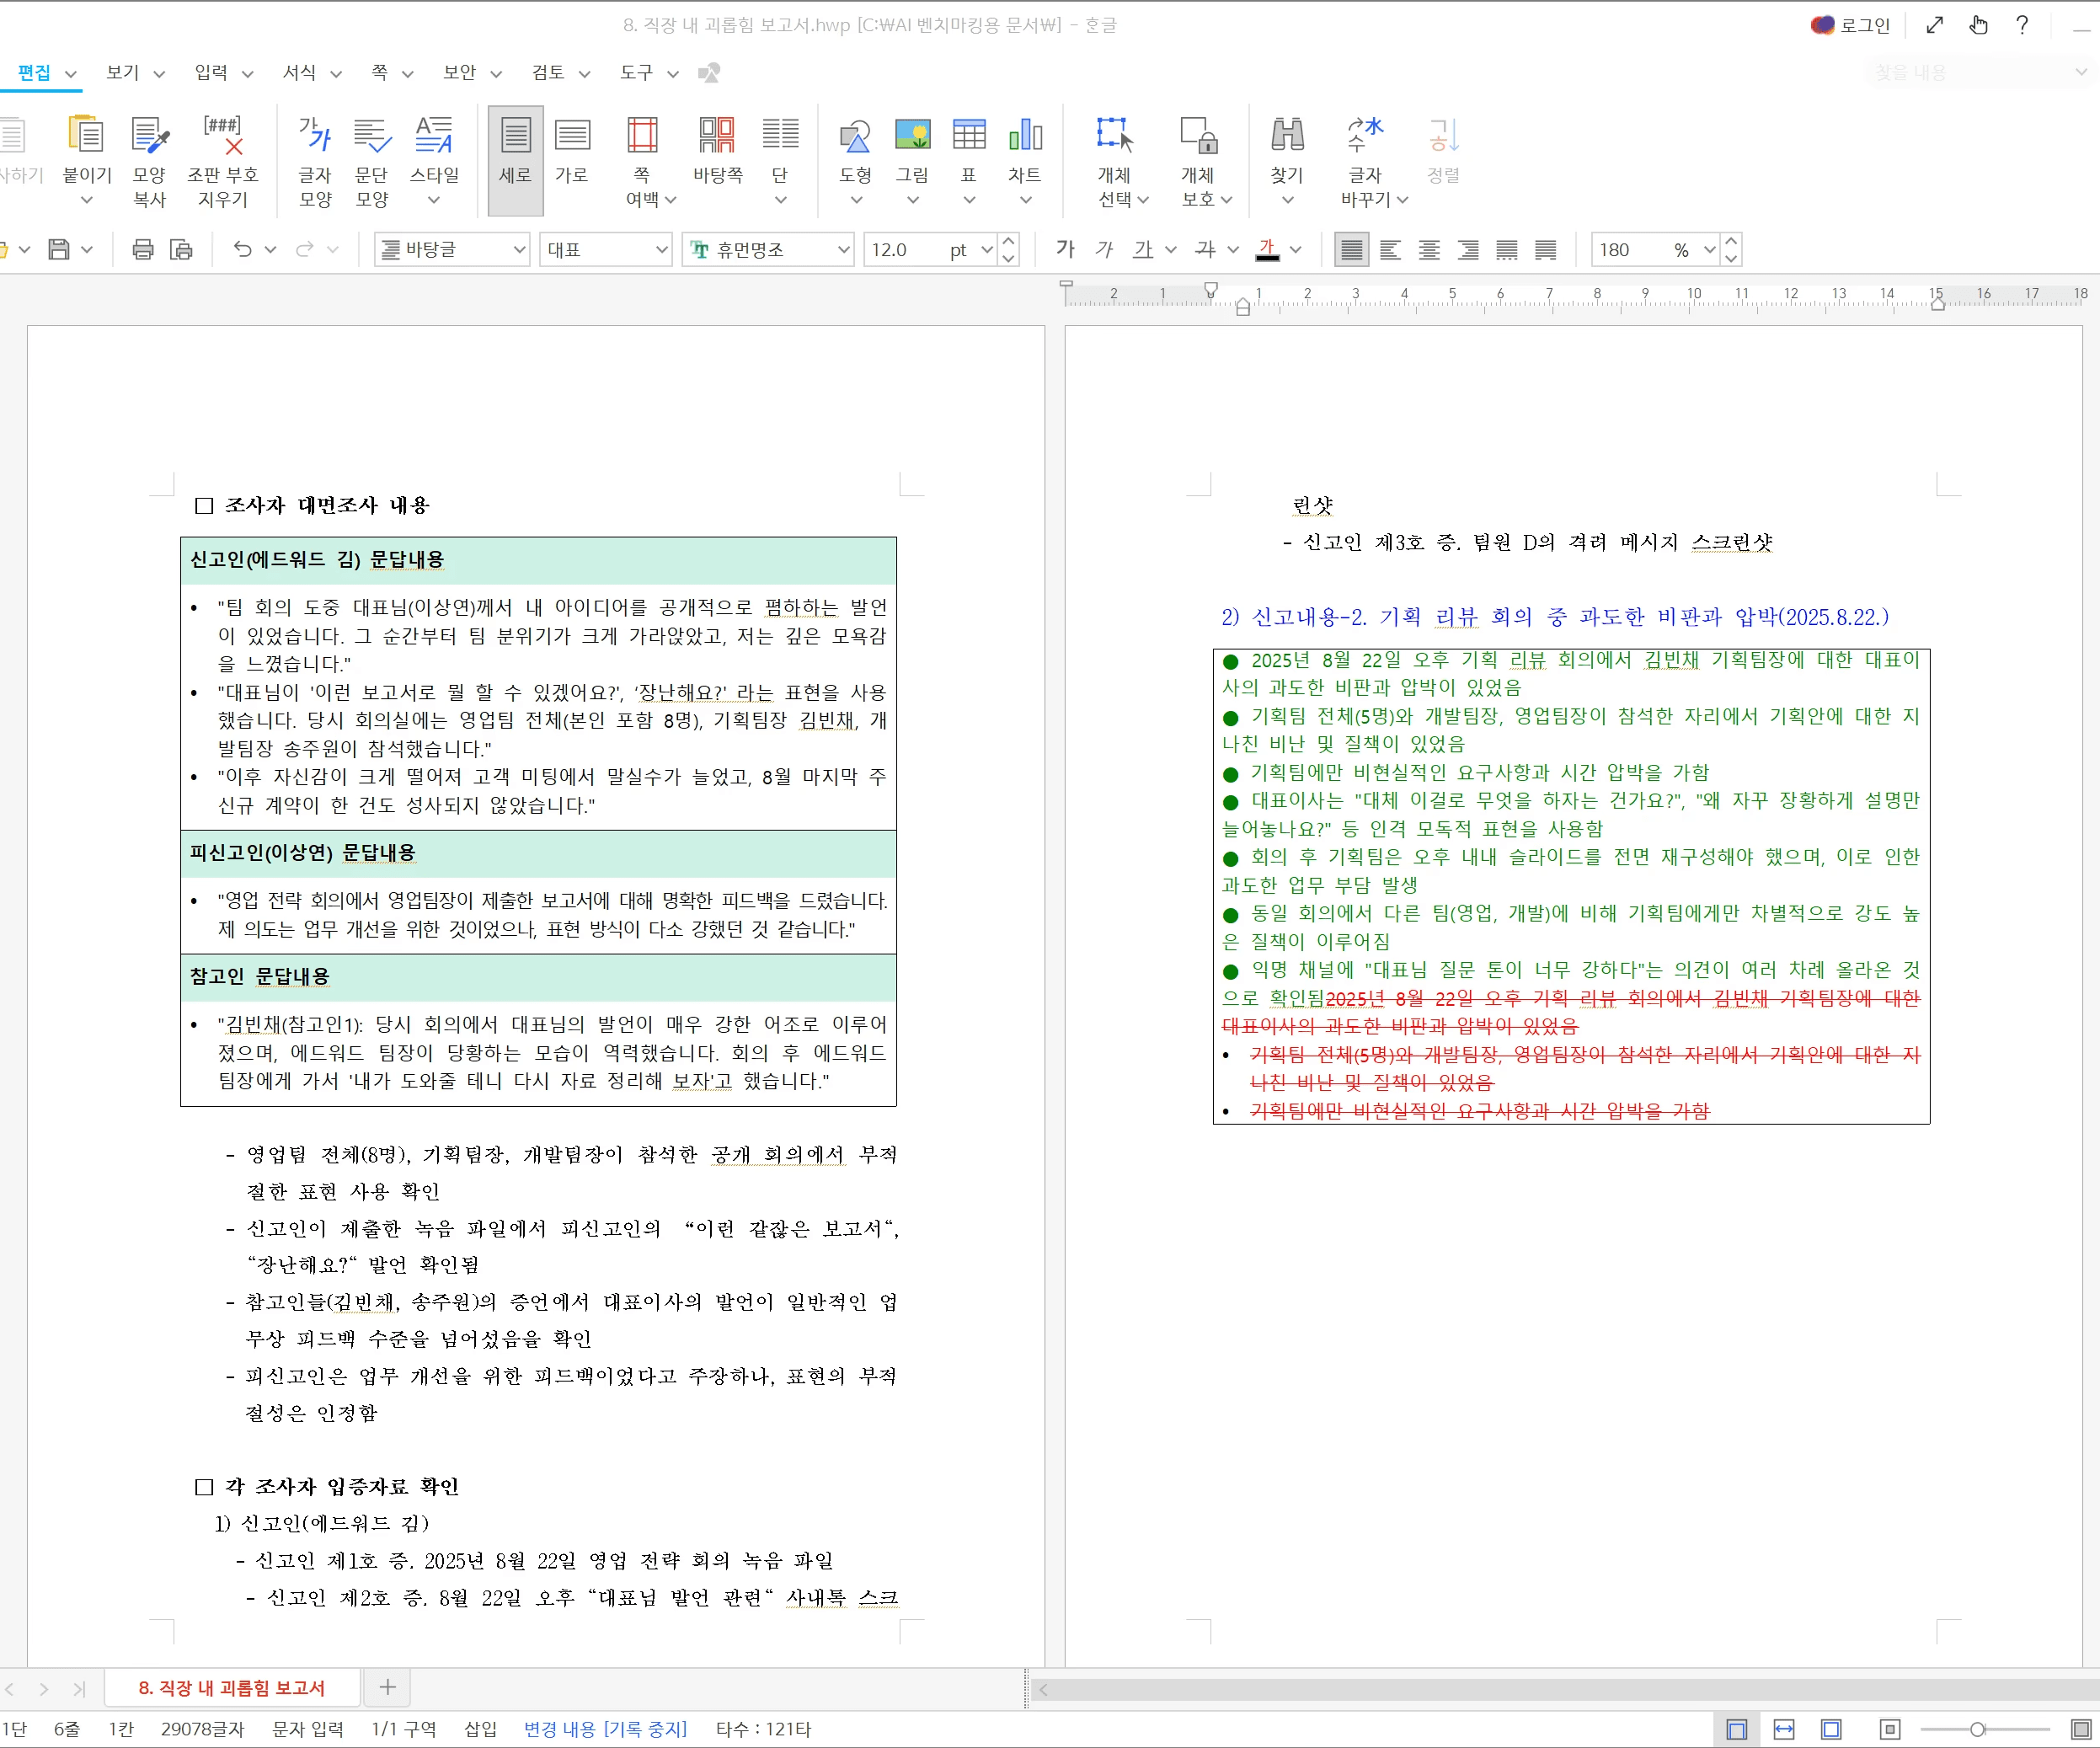Toggle bold 가 formatting button

click(x=1065, y=249)
